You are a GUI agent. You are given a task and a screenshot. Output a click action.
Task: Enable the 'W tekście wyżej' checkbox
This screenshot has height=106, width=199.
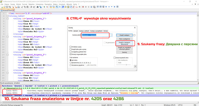pyautogui.click(x=70, y=47)
